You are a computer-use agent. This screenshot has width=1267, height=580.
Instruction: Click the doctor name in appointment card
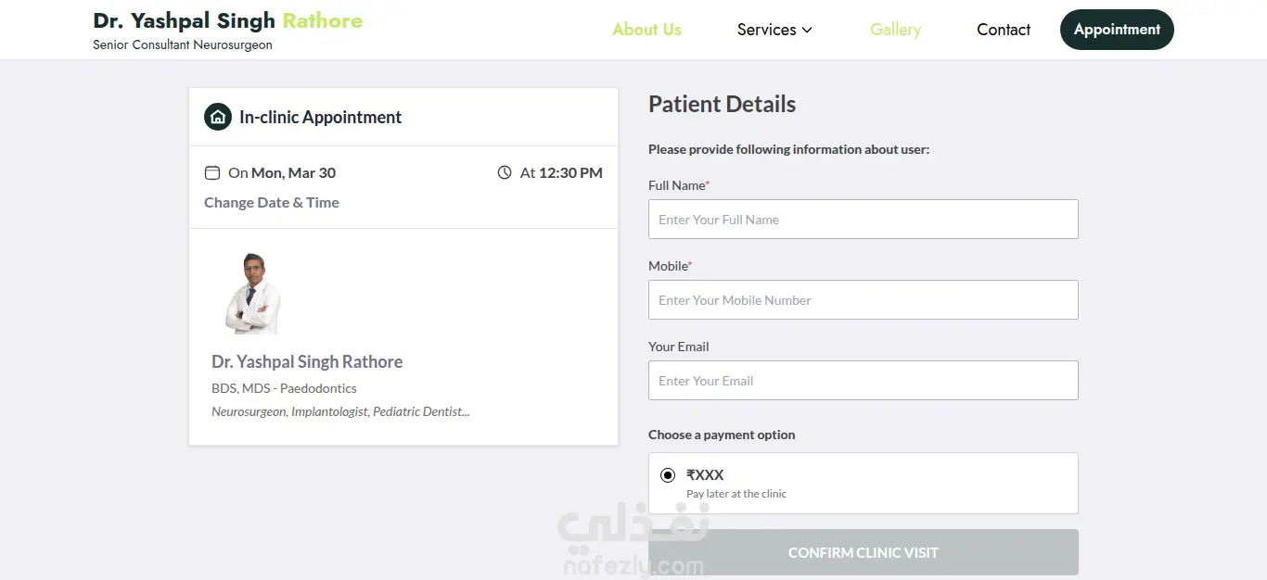307,361
